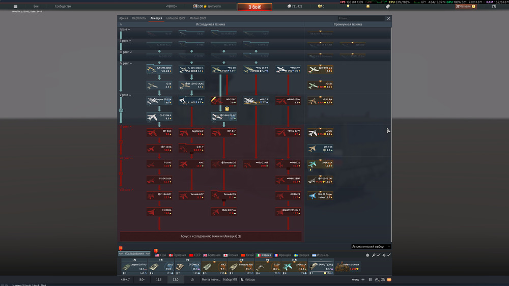509x286 pixels.
Task: Click the Leopard 2A7HU crew slot
Action: click(134, 267)
